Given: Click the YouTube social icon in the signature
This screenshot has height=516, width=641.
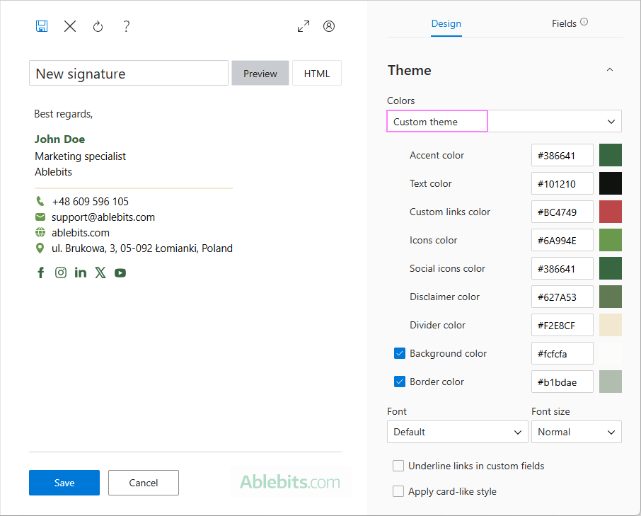Looking at the screenshot, I should 120,272.
